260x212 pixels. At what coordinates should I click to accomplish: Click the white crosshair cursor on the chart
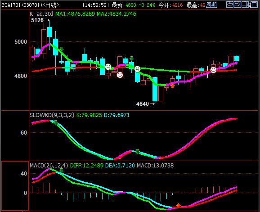[207, 69]
